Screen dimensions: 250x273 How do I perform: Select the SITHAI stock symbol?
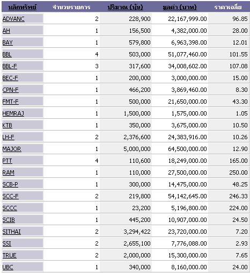tap(12, 232)
